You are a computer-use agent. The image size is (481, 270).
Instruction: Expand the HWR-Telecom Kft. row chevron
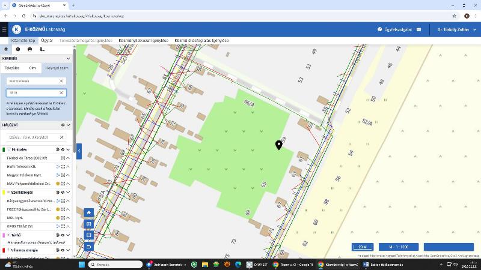[x=68, y=167]
